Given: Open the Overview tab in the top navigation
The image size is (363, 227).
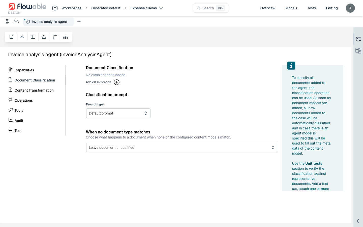Looking at the screenshot, I should click(x=268, y=8).
